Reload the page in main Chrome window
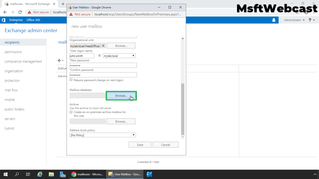Viewport: 319px width, 179px height. pyautogui.click(x=20, y=12)
